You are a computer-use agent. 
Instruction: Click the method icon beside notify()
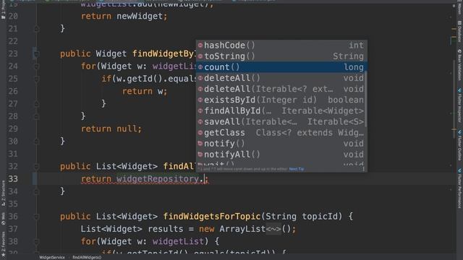click(x=200, y=143)
